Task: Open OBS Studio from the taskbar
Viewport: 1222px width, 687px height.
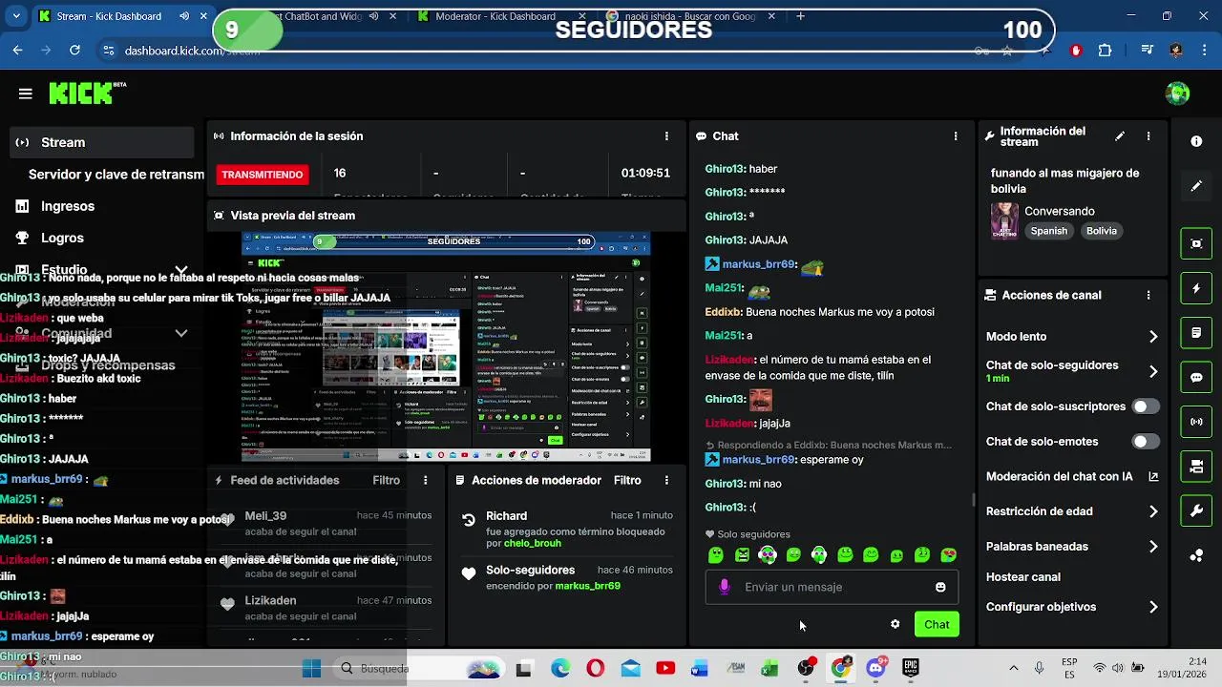Action: click(806, 668)
